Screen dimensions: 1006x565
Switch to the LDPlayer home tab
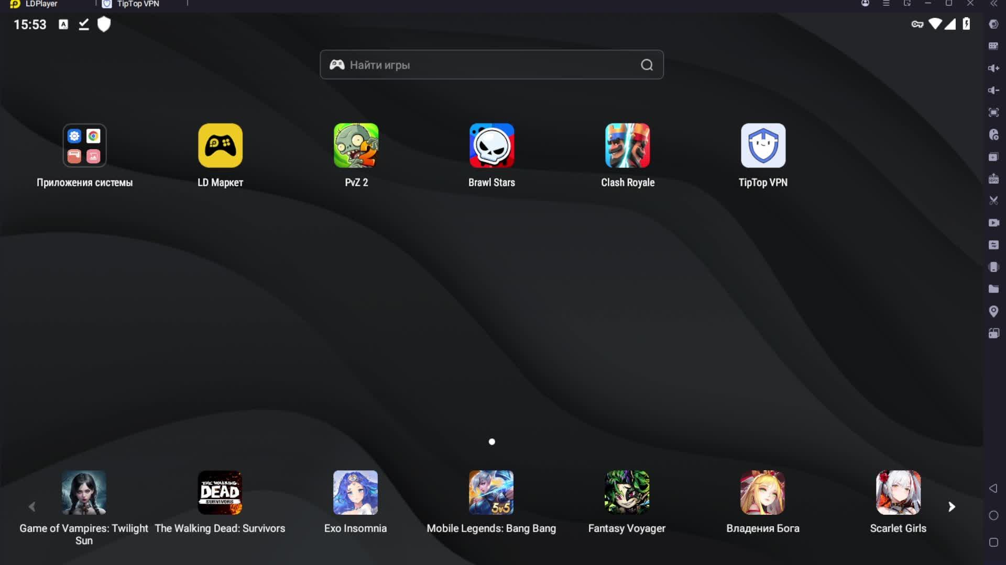41,4
